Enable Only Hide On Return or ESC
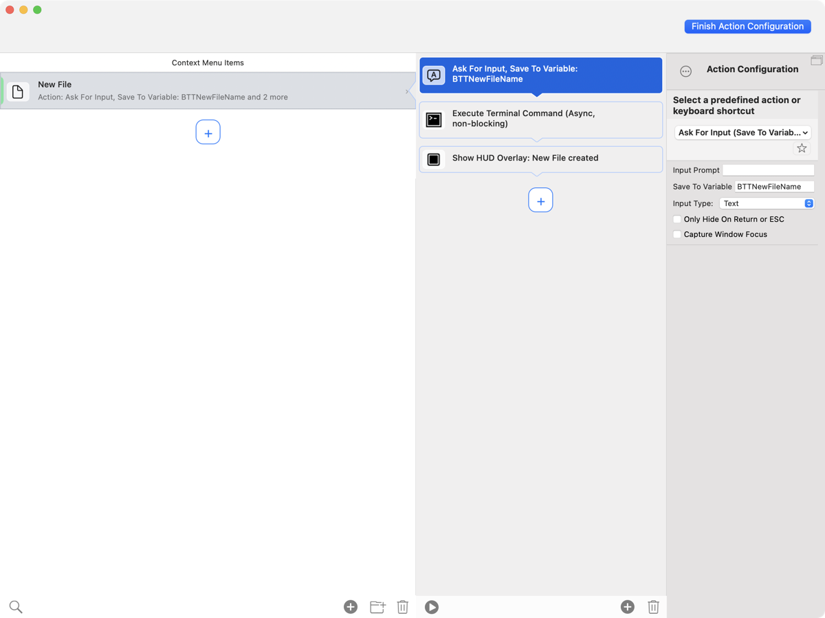 click(x=676, y=219)
